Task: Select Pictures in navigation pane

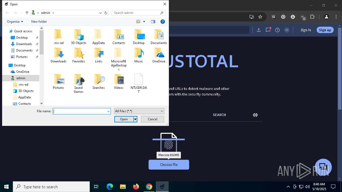Action: pos(22,57)
